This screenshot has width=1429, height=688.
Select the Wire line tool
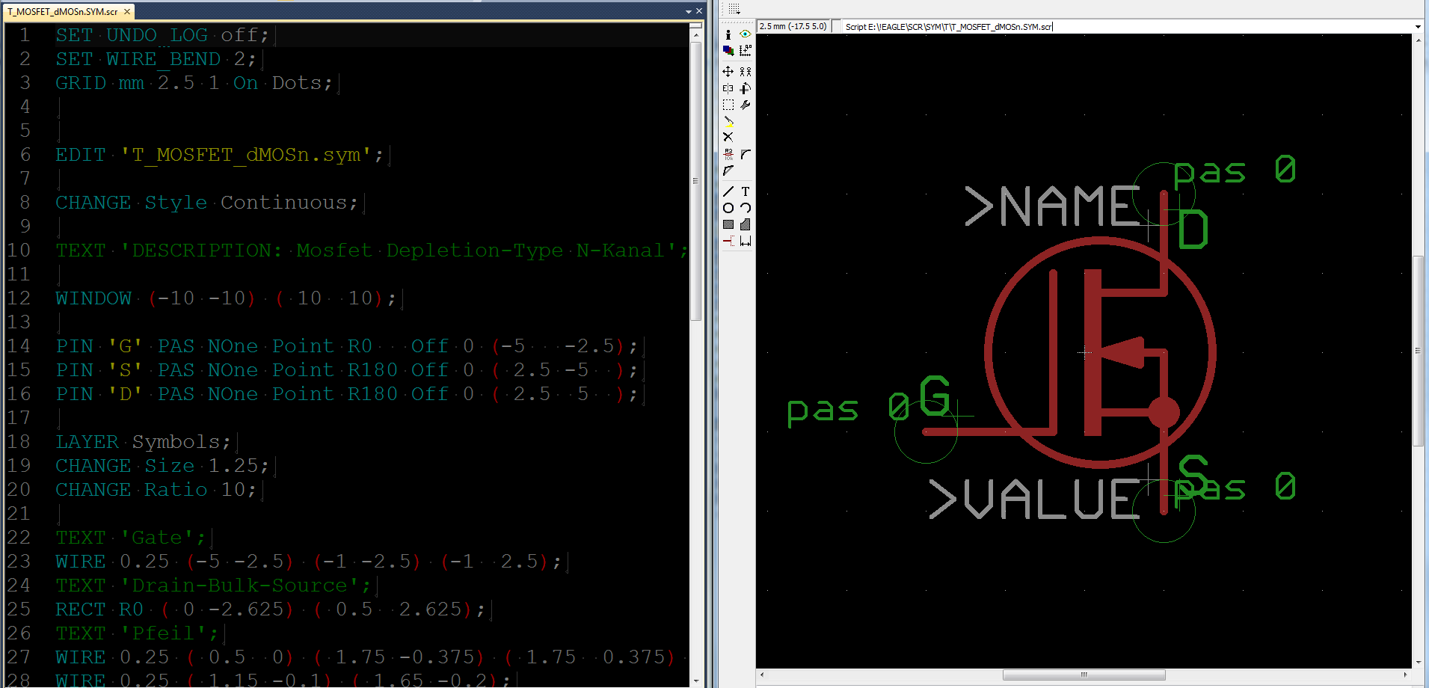728,191
